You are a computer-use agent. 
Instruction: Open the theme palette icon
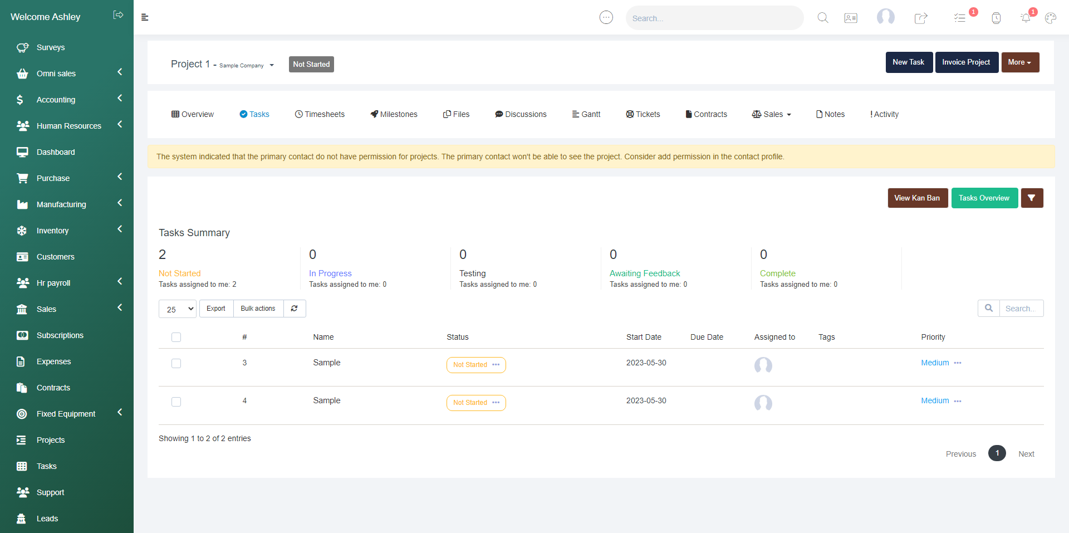1051,18
